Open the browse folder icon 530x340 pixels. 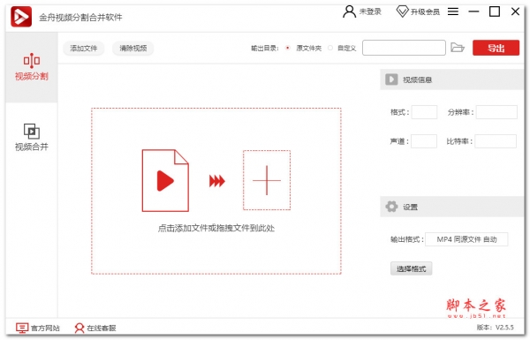tap(458, 48)
